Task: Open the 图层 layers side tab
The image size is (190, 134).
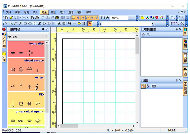Action: pos(185,44)
